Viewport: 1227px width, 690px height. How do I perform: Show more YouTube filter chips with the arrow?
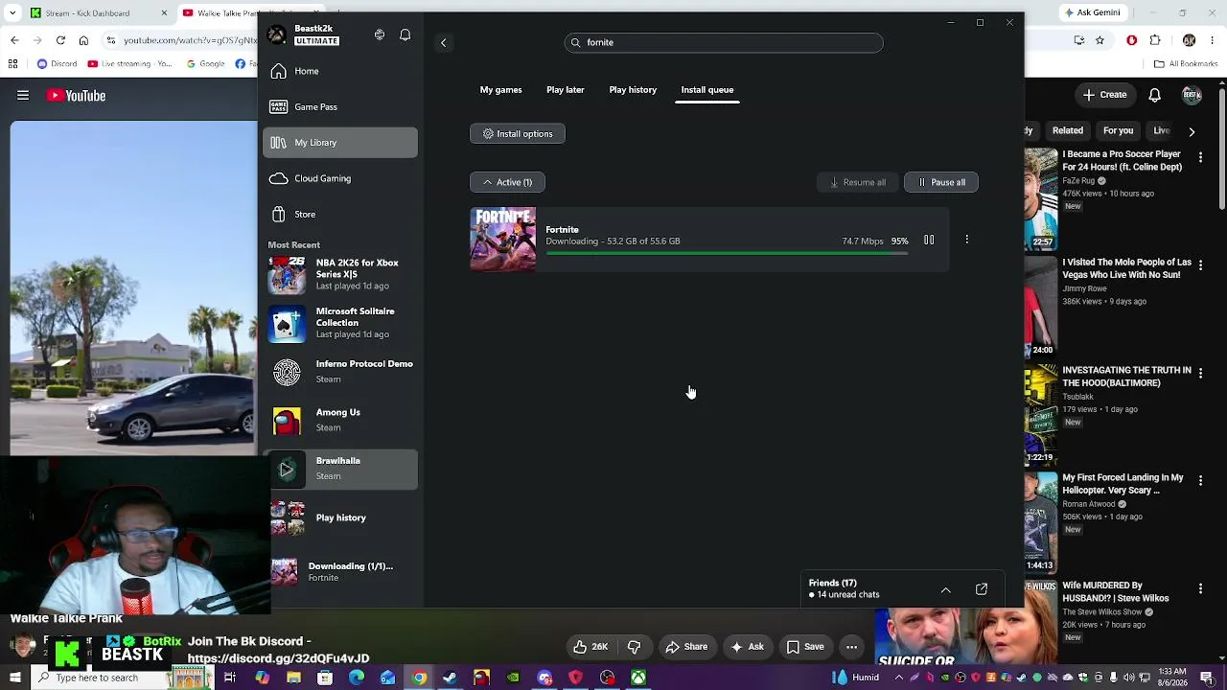tap(1192, 131)
